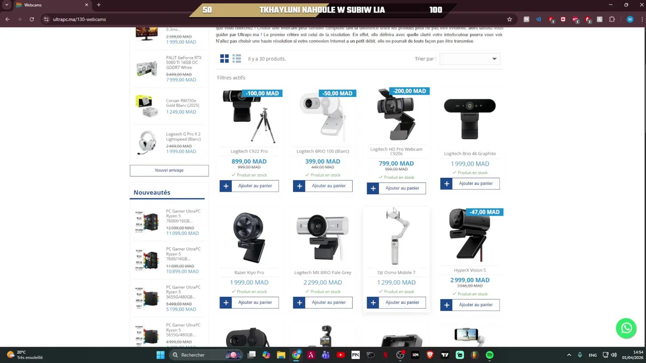Image resolution: width=646 pixels, height=363 pixels.
Task: Open the HyperX Vision S product image
Action: click(x=470, y=235)
